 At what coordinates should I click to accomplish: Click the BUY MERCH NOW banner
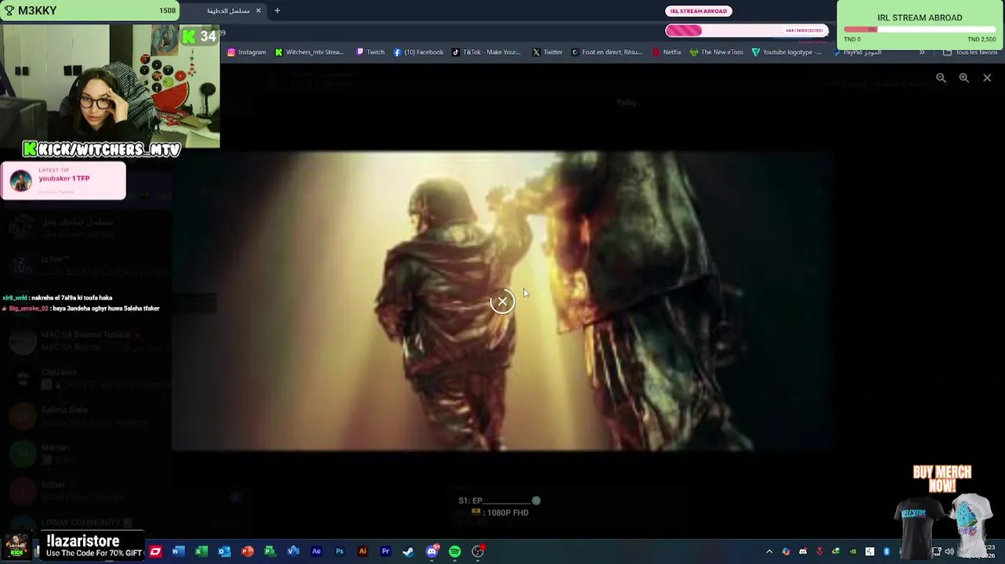[x=942, y=479]
